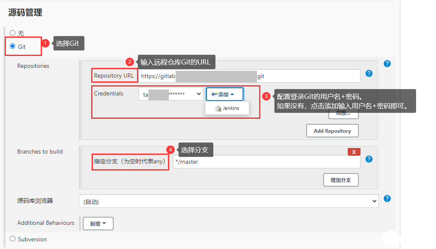Screen dimensions: 436x249
Task: Open the help icon next to 源码库浏览器
Action: [x=387, y=198]
